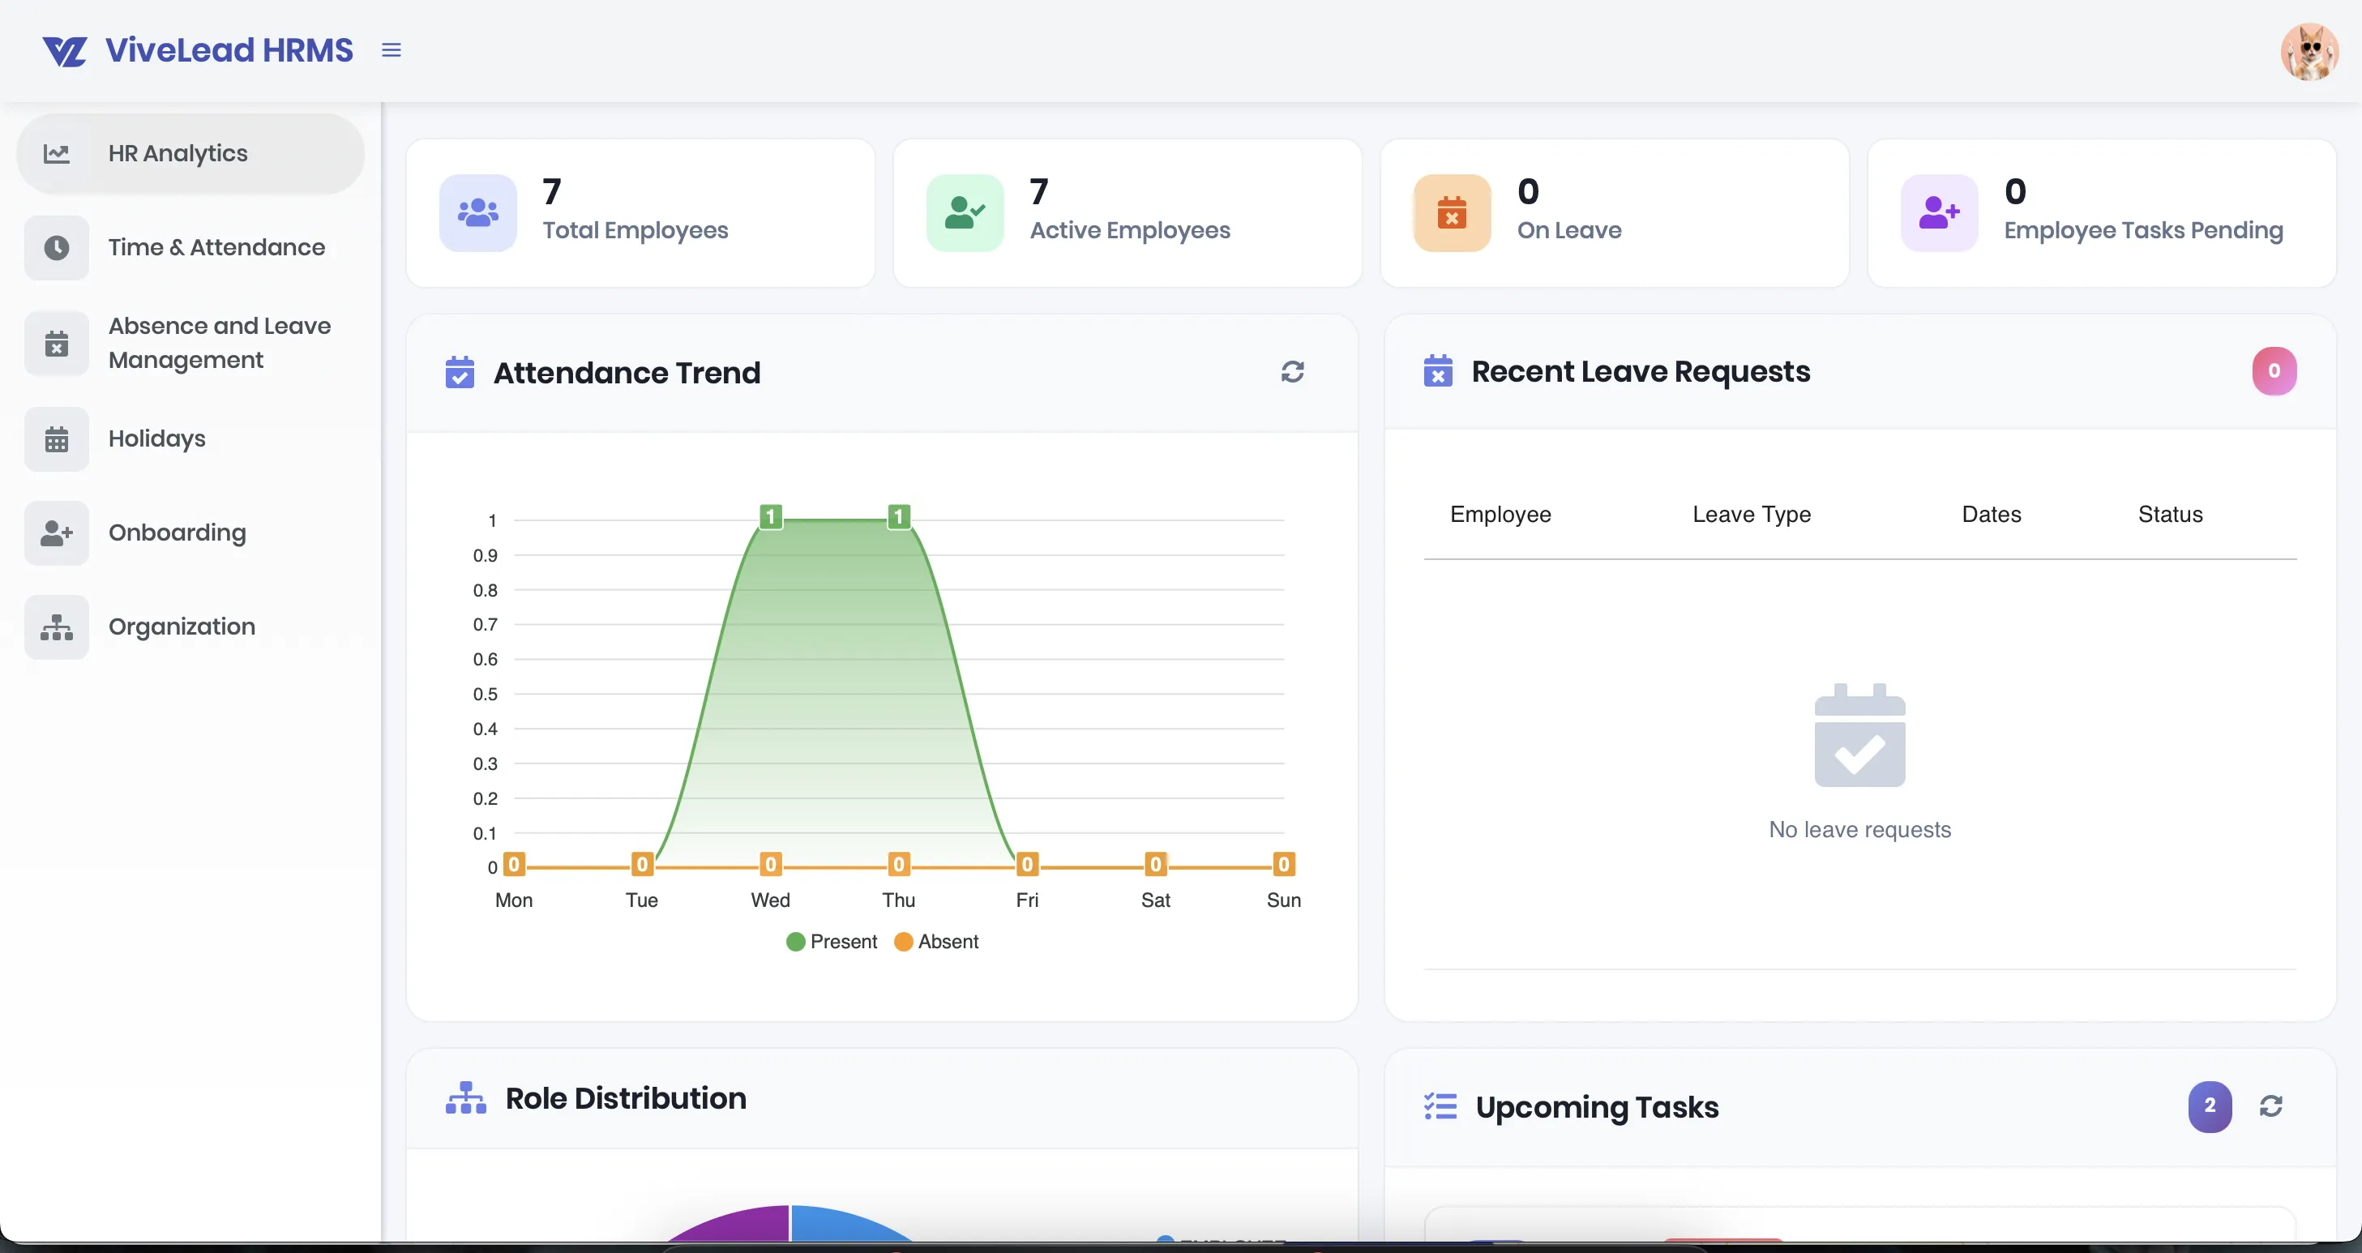2362x1253 pixels.
Task: Open Absence and Leave Management
Action: 190,344
